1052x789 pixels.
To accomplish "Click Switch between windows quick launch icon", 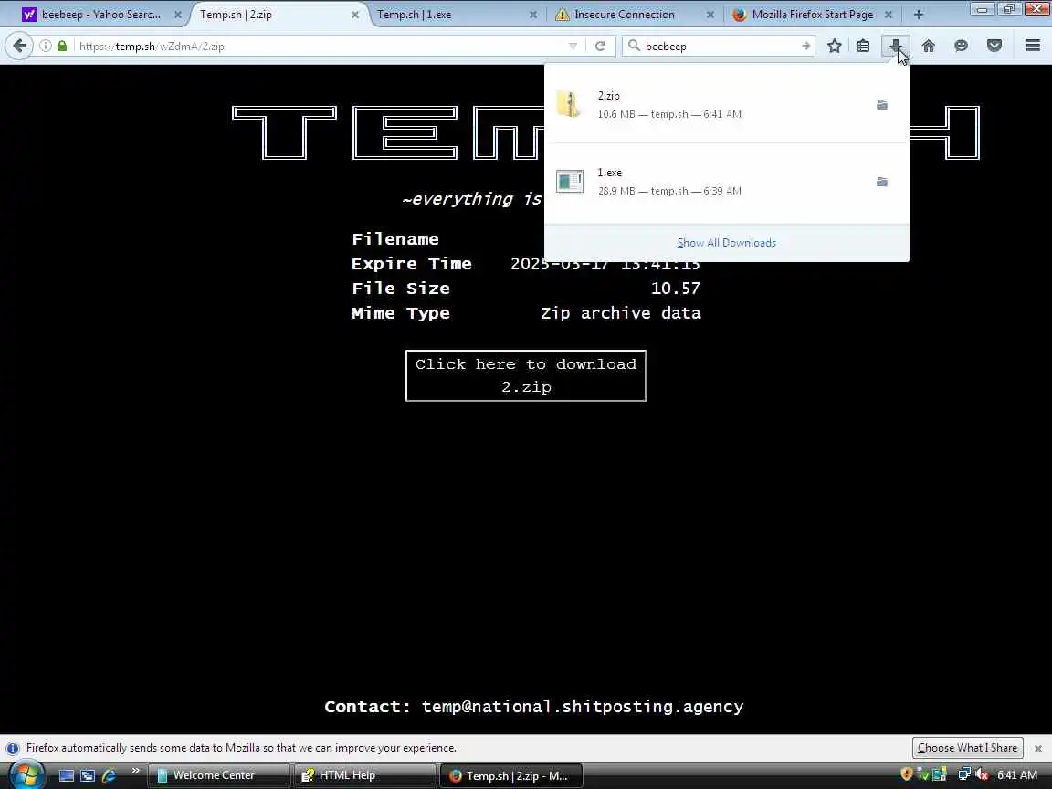I will 88,775.
